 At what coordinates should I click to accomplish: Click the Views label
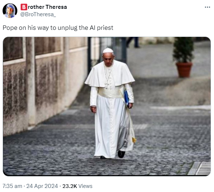click(85, 186)
